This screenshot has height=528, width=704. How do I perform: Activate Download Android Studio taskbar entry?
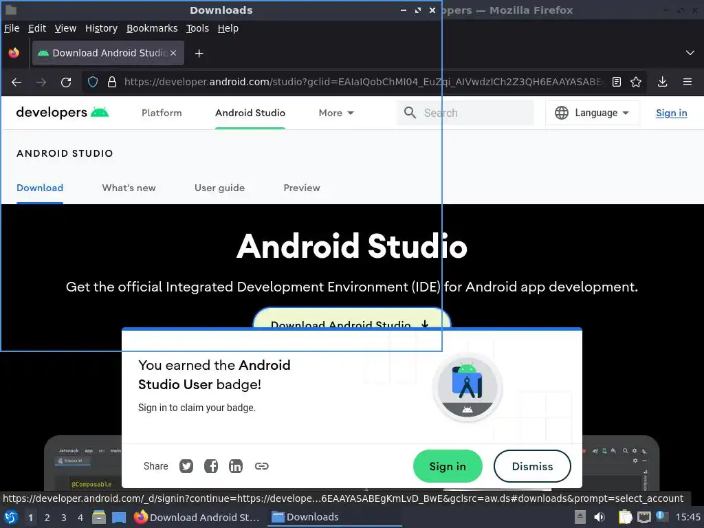(x=197, y=517)
